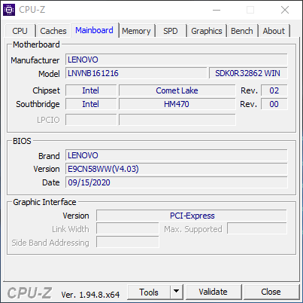
Task: Click the empty Side Band Addressing field
Action: pos(128,242)
